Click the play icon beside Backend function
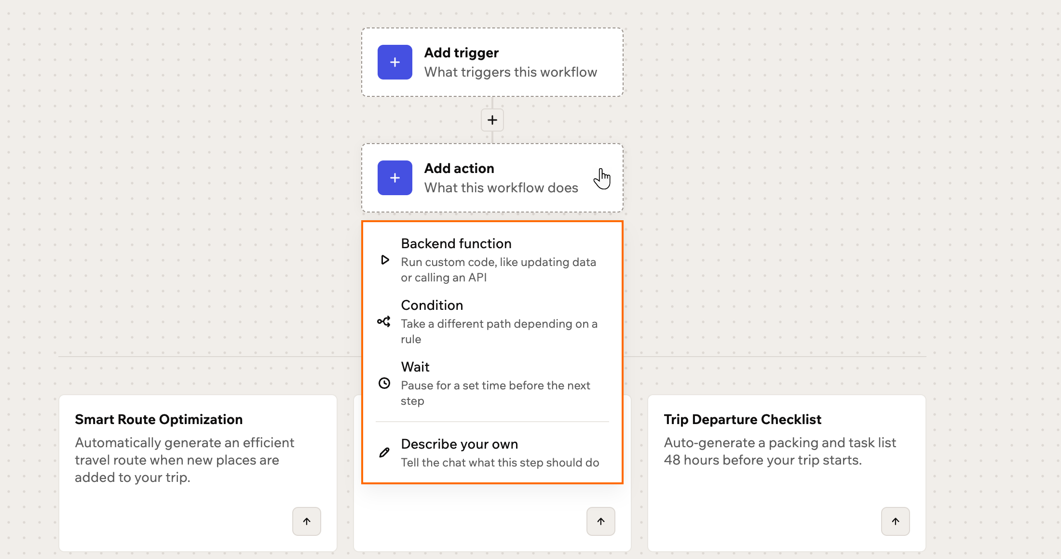 [384, 260]
